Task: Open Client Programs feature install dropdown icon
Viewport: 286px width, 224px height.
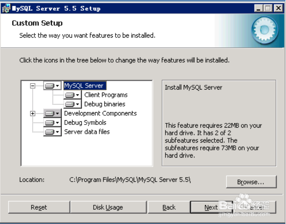Action: [x=72, y=95]
